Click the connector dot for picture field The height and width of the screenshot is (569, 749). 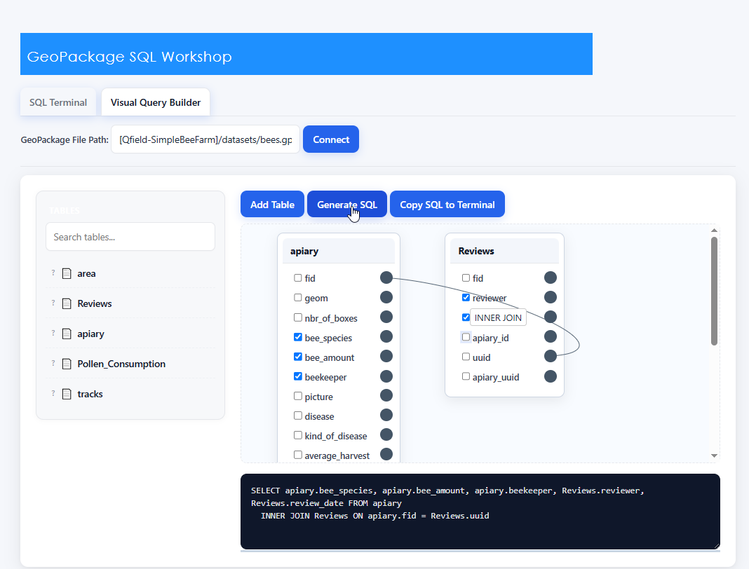pyautogui.click(x=386, y=396)
